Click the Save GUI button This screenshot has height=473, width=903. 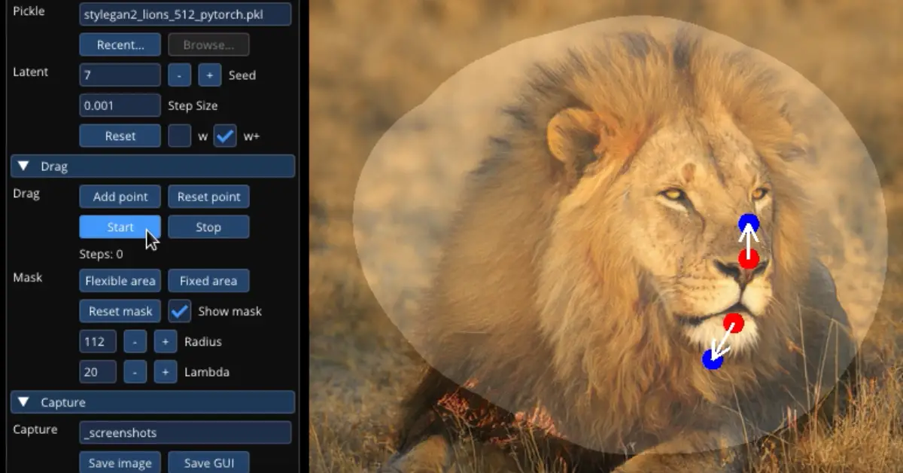point(208,462)
